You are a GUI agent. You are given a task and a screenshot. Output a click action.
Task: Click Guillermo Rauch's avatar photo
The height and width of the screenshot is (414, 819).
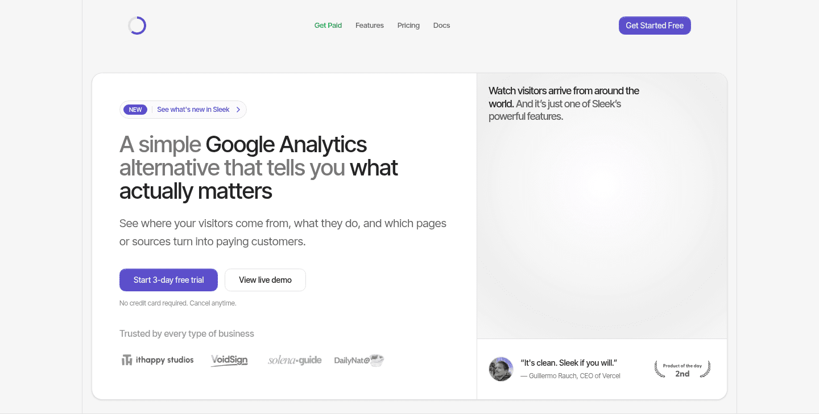tap(501, 369)
